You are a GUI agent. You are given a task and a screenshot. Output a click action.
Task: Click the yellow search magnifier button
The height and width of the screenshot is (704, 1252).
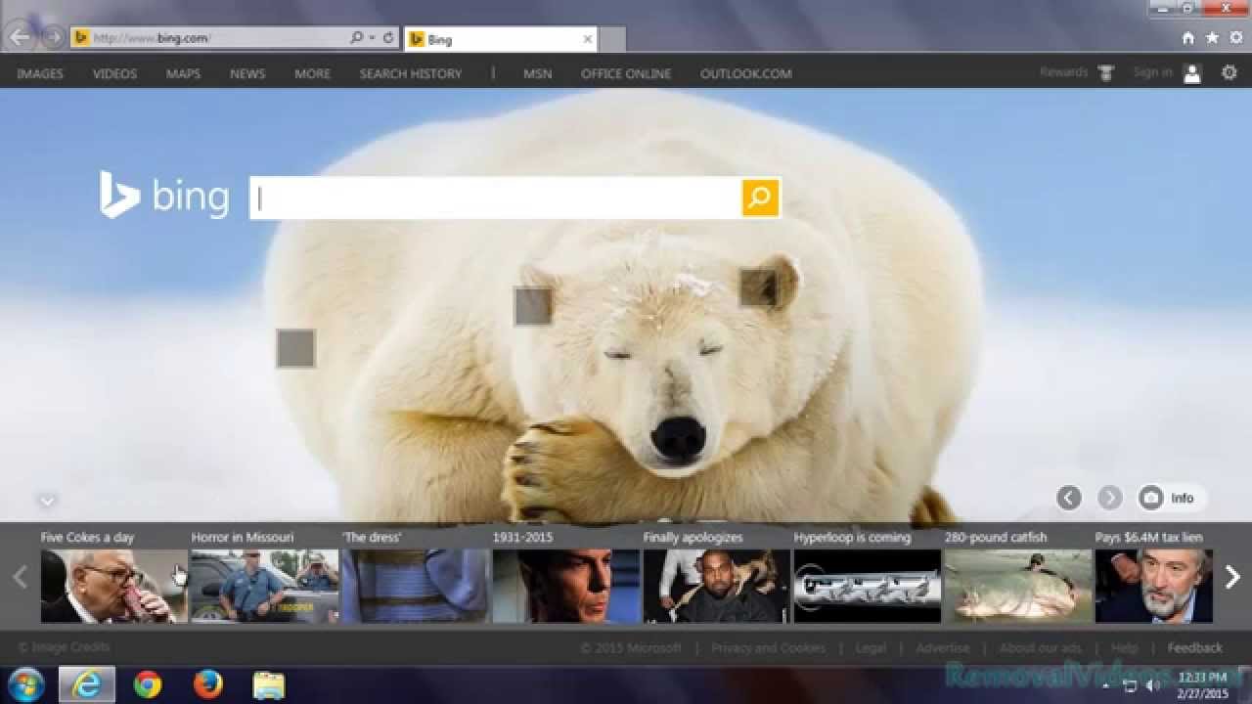tap(760, 198)
